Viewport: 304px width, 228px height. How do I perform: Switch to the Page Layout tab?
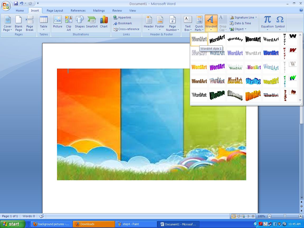55,11
